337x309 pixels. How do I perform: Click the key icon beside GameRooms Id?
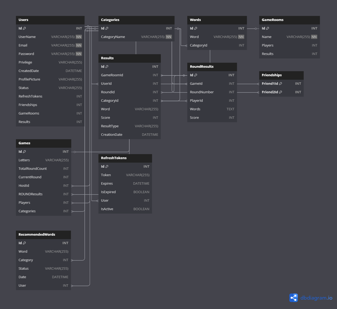pyautogui.click(x=268, y=28)
